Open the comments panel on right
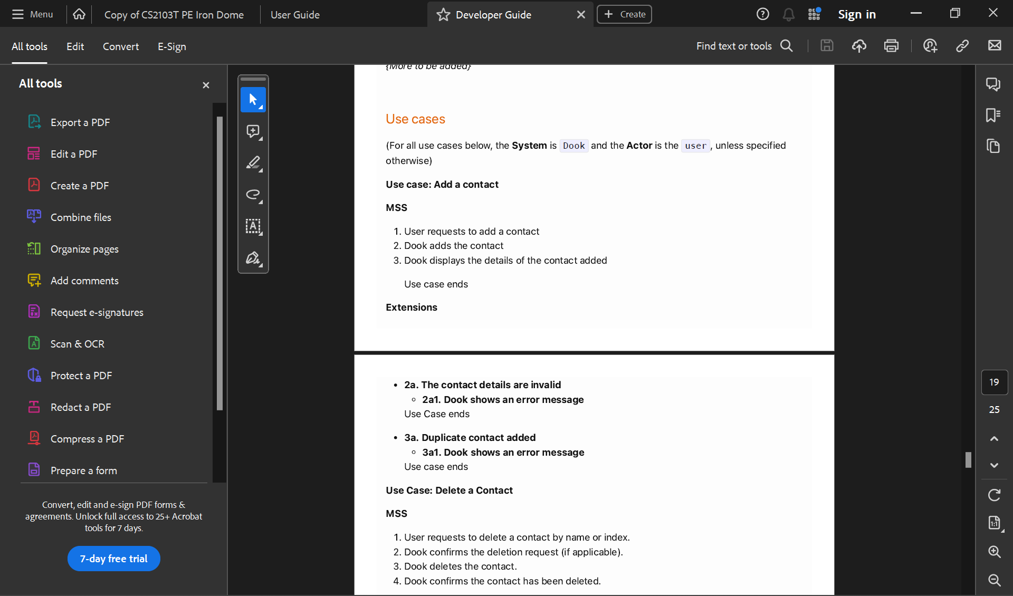 [x=993, y=84]
